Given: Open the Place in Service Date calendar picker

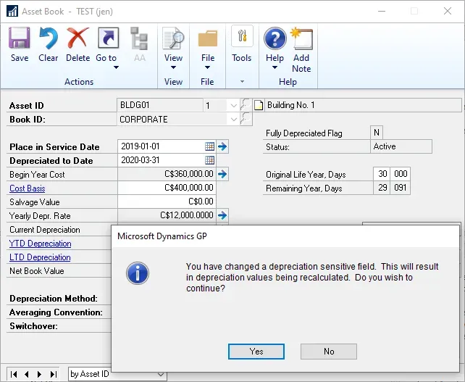Looking at the screenshot, I should click(209, 146).
